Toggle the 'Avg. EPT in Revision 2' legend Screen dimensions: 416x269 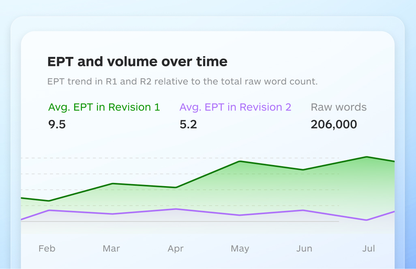point(235,107)
